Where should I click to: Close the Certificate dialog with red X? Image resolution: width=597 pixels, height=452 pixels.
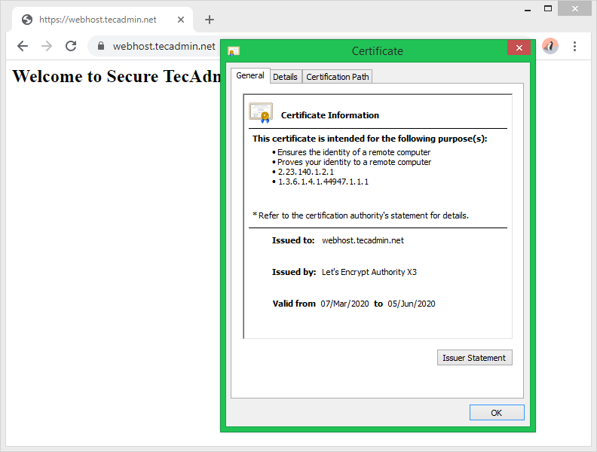click(x=519, y=47)
